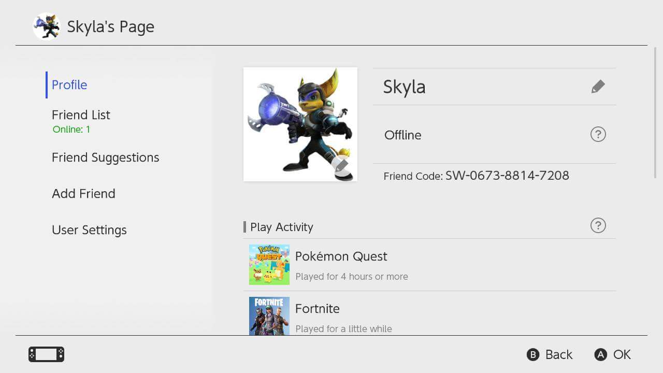
Task: Open the help icon beside Offline status
Action: click(x=598, y=135)
